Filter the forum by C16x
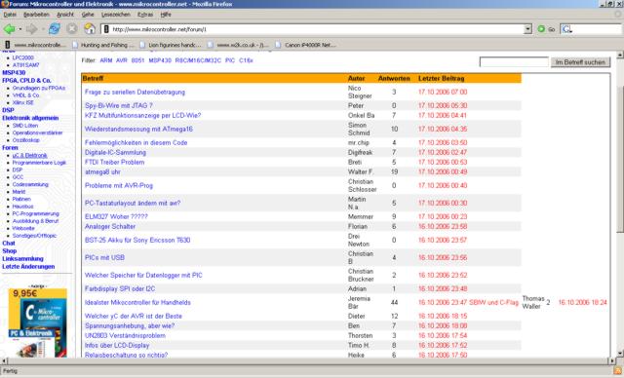Screen dimensions: 624x378 coord(246,60)
